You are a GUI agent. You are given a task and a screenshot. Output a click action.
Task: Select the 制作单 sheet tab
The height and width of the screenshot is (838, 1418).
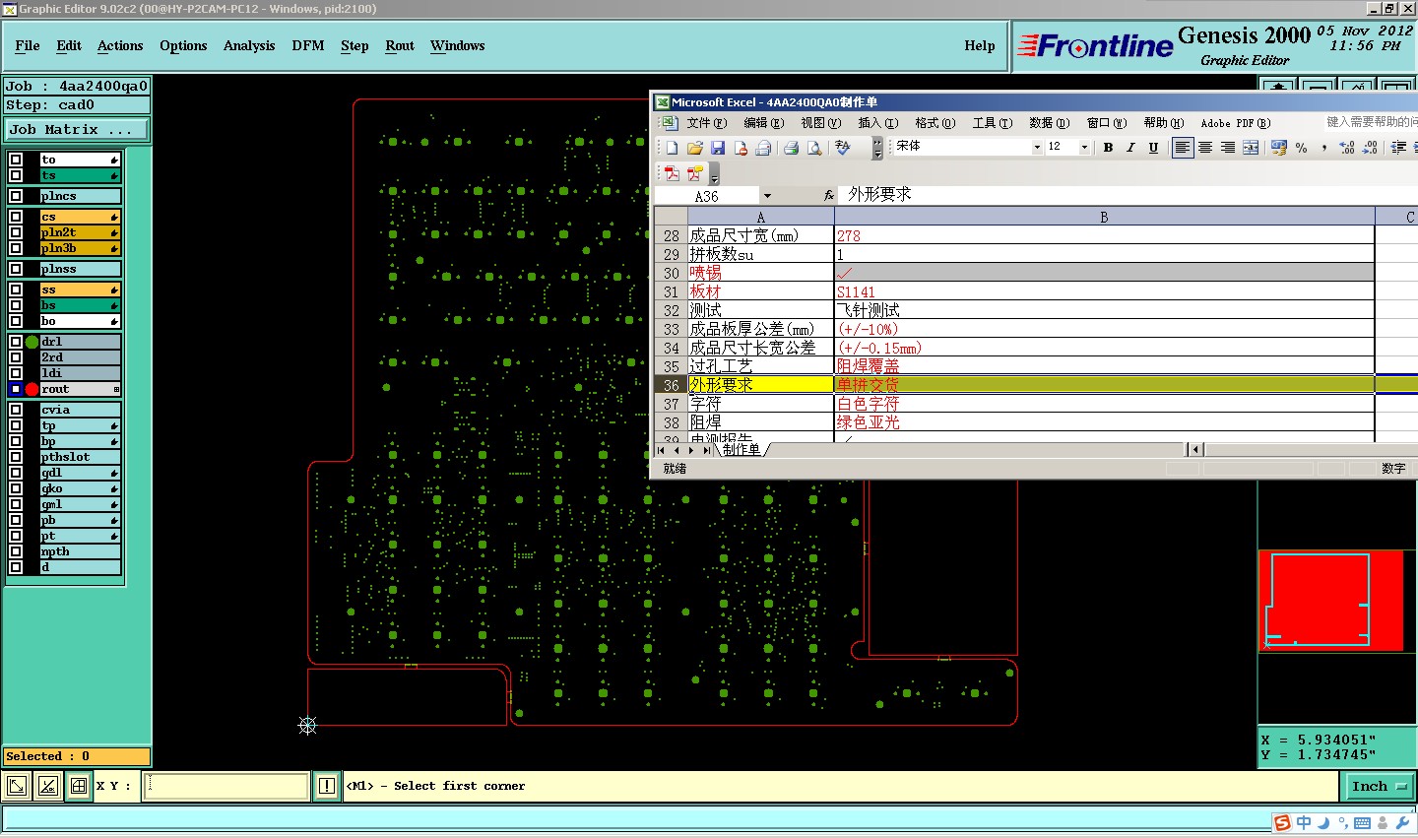[741, 450]
